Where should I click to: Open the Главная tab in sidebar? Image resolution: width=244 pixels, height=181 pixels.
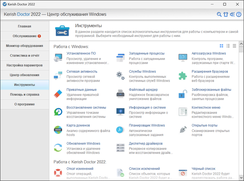click(x=25, y=26)
